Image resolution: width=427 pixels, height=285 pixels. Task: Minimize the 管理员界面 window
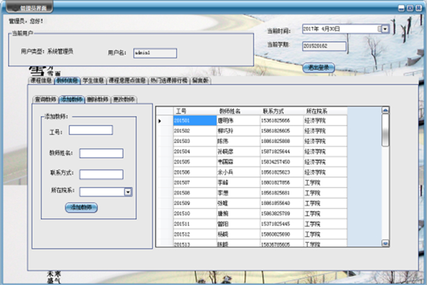point(400,7)
